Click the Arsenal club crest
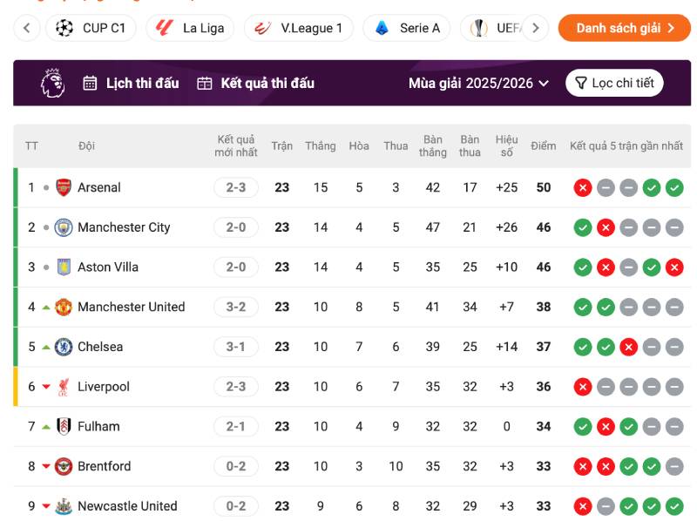The image size is (697, 521). 64,187
